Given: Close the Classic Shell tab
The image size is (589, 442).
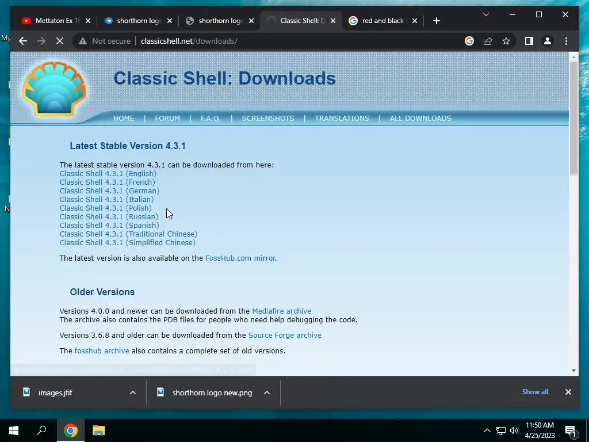Looking at the screenshot, I should click(x=333, y=21).
